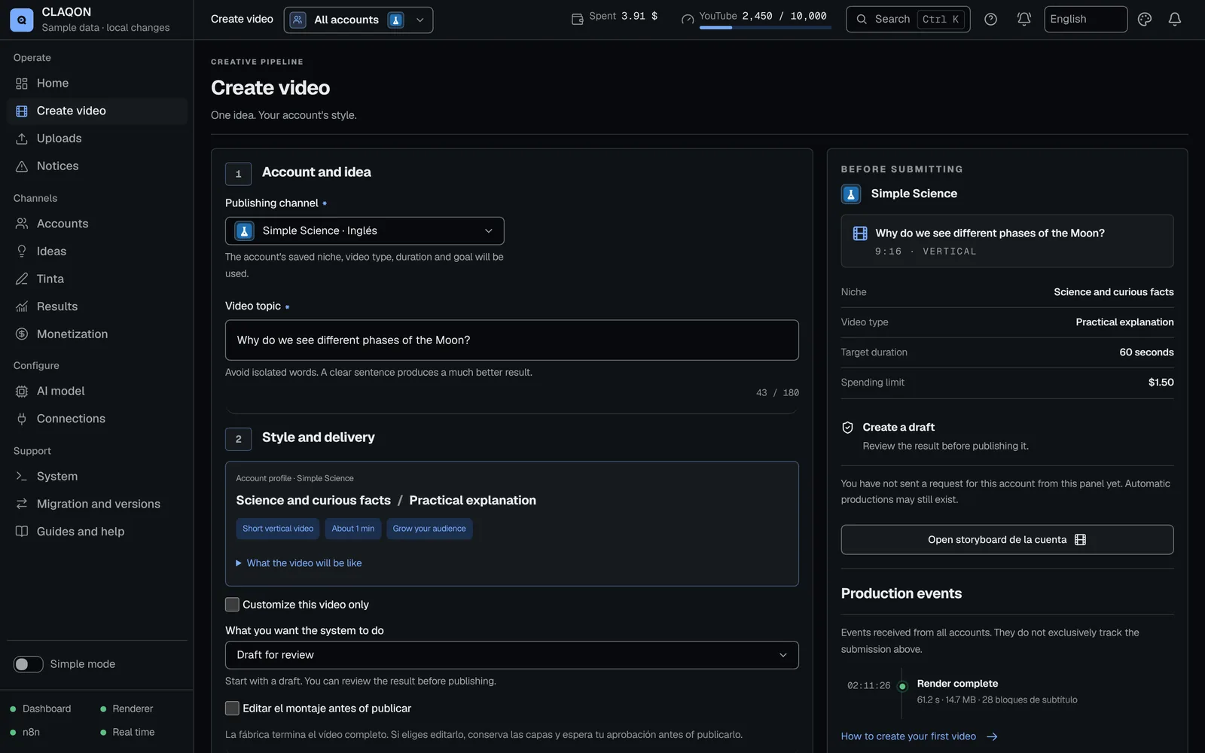Viewport: 1205px width, 753px height.
Task: Click Open storyboard de la cuenta button
Action: click(x=1007, y=540)
